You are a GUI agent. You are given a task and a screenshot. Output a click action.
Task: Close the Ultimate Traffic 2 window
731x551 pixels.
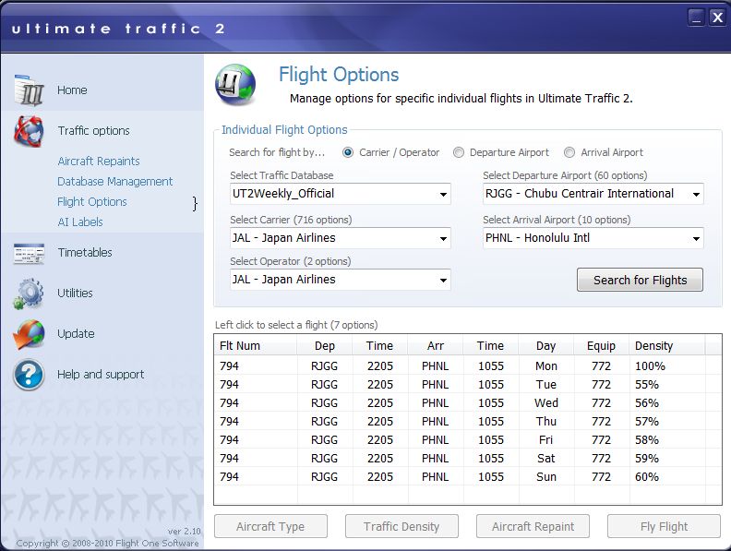click(x=717, y=18)
